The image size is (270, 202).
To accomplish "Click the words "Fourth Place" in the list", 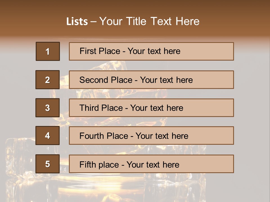I will pos(103,136).
